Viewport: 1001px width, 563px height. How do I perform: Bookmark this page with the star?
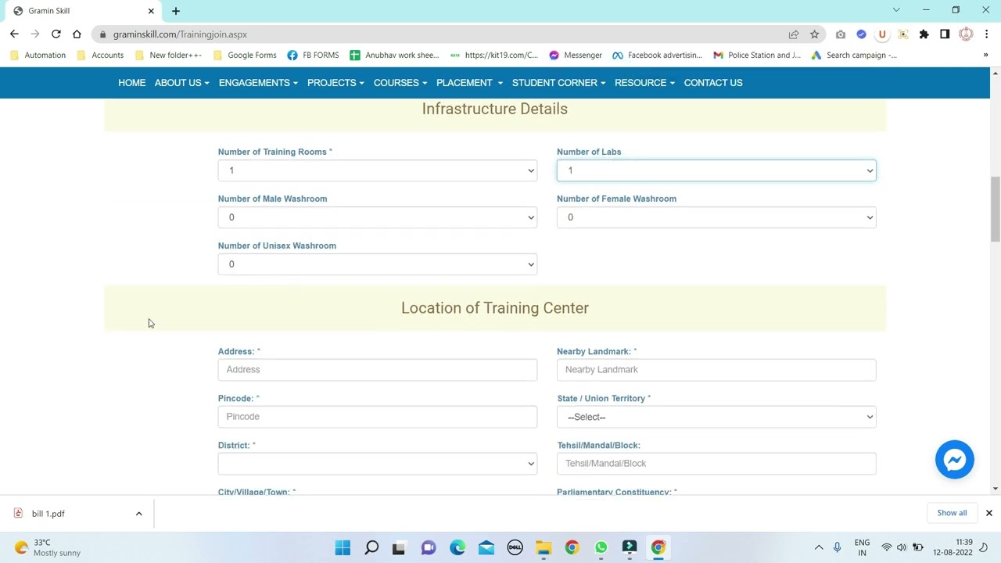coord(814,34)
